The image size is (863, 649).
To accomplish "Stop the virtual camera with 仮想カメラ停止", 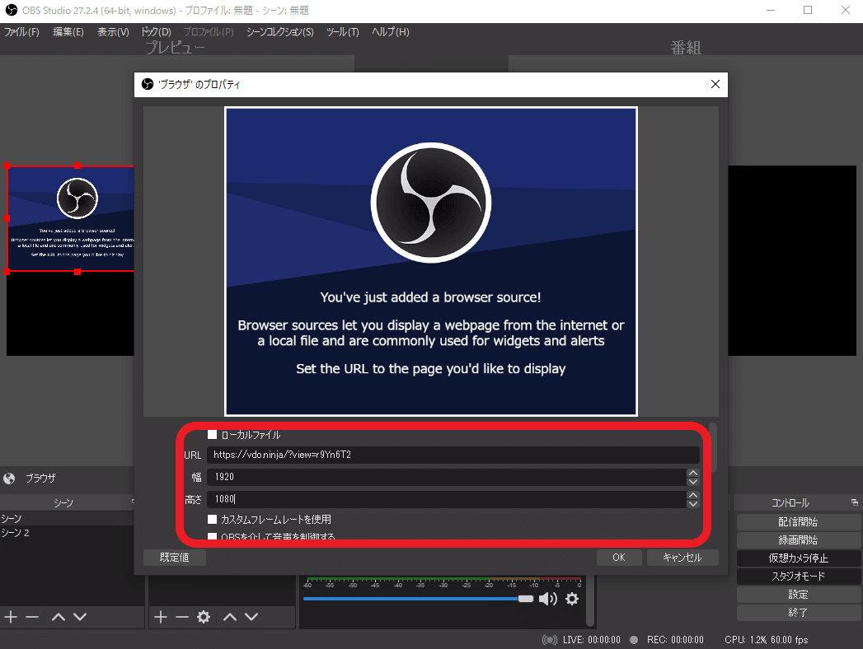I will coord(799,558).
